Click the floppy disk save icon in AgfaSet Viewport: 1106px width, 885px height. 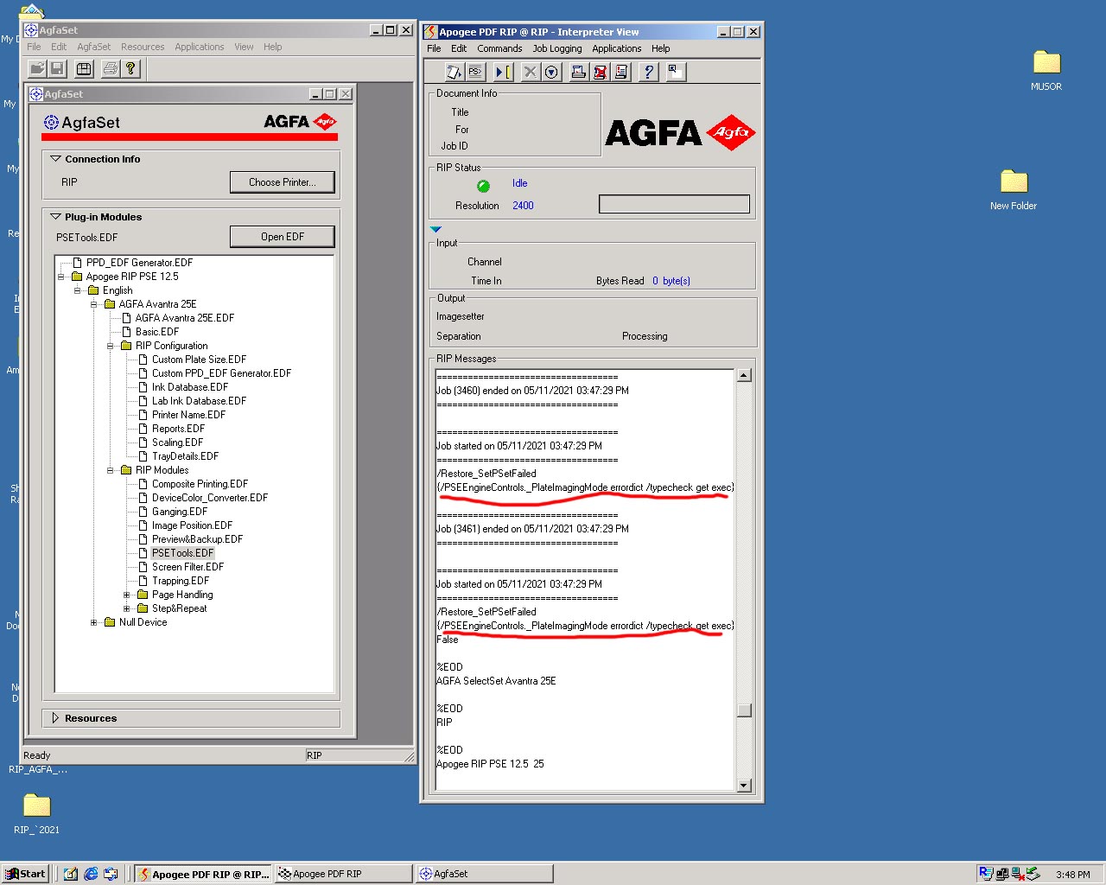click(x=57, y=68)
